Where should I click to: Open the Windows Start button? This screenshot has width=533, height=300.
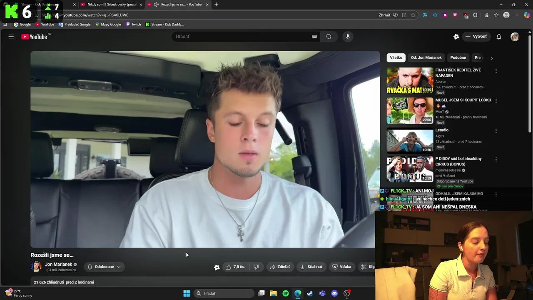[187, 293]
